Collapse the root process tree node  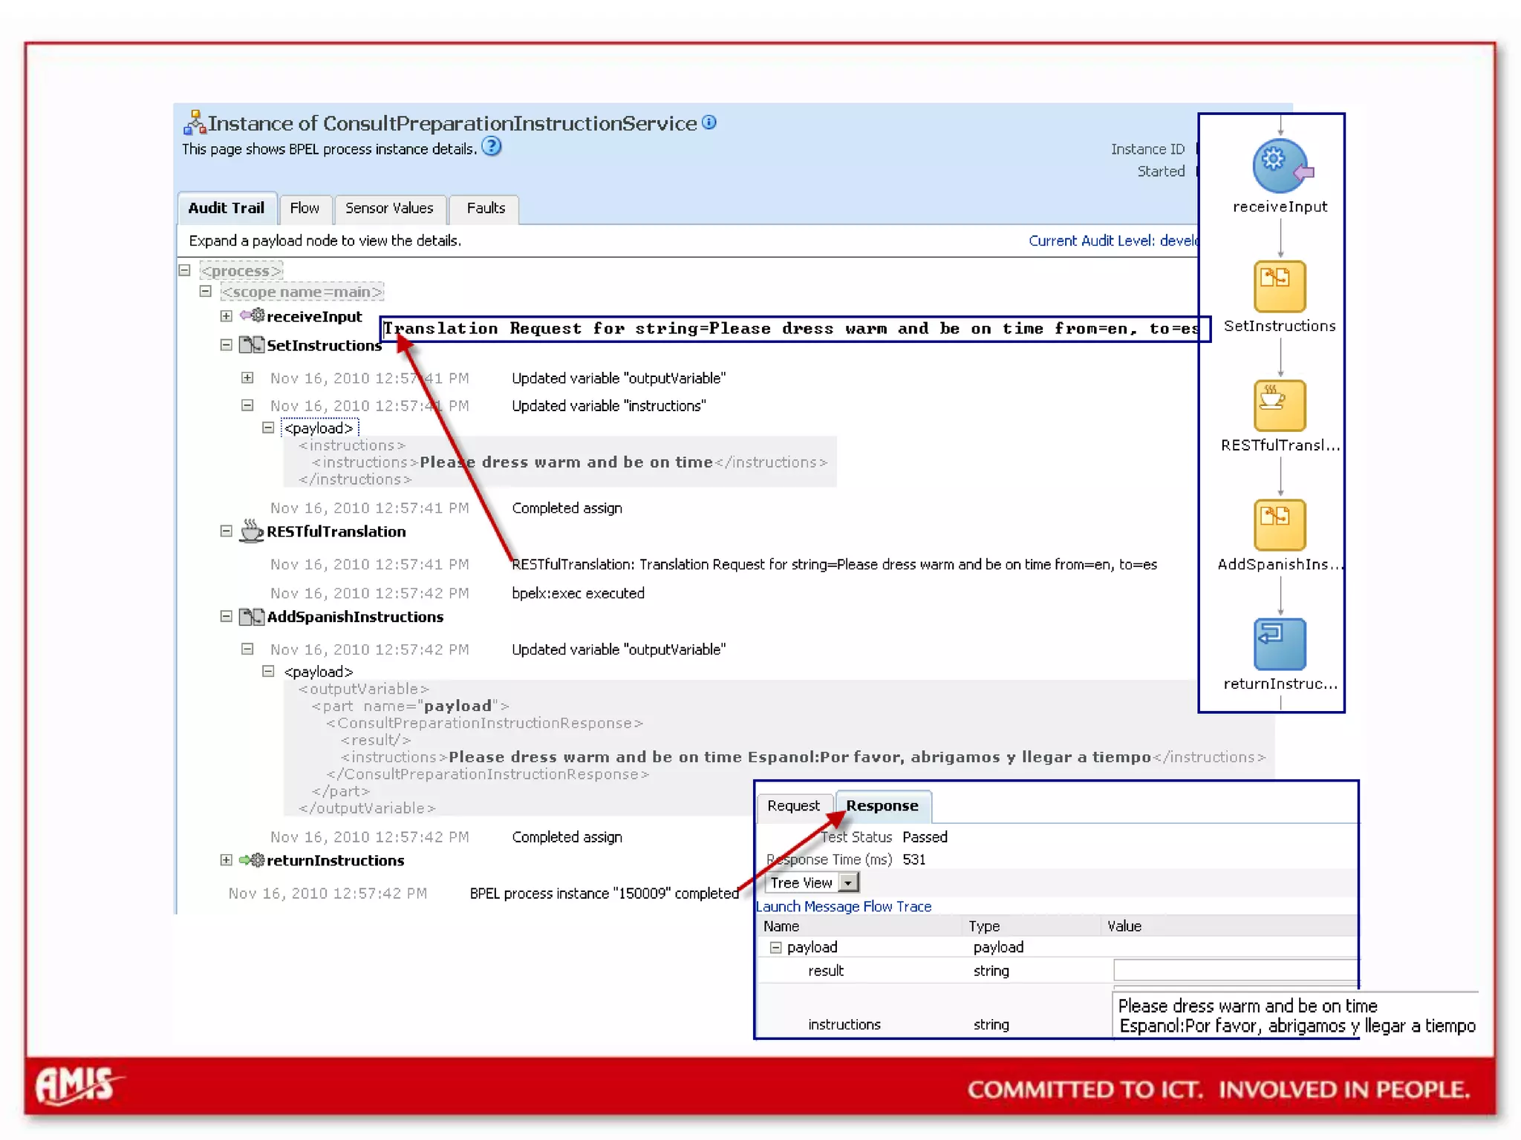[x=184, y=270]
